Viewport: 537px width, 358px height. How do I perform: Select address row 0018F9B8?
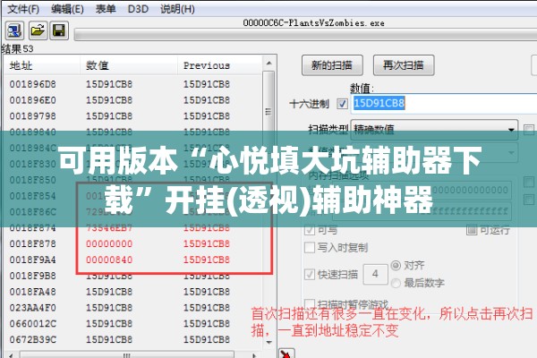click(133, 276)
